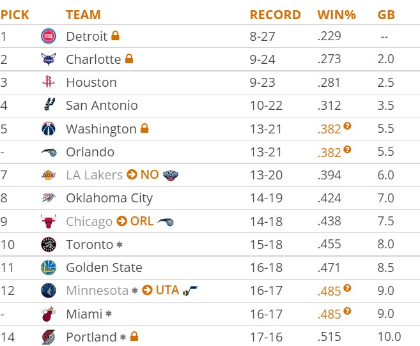The height and width of the screenshot is (346, 420).
Task: Click the Detroit Pistons logo icon
Action: (49, 36)
